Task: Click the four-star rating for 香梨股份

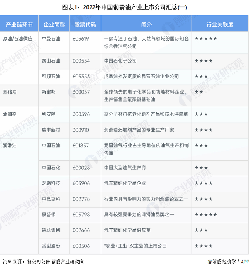Action: coord(203,246)
